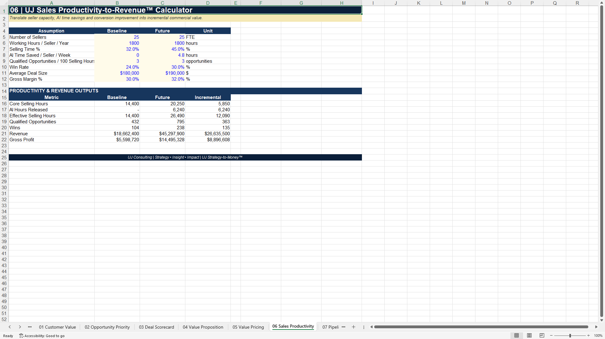Select the Assumption column header cell
Screen dimensions: 605x339
[x=51, y=31]
